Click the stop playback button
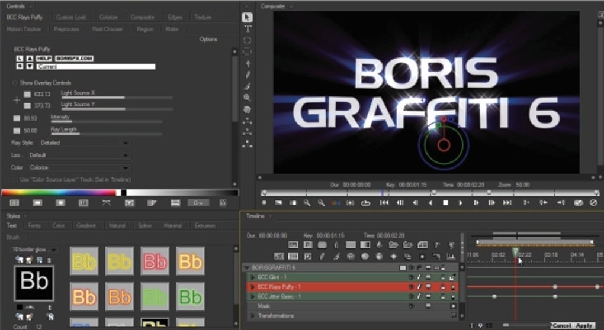Image resolution: width=604 pixels, height=330 pixels. point(446,203)
